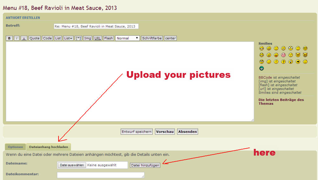
Task: Select the Dateianhang hochladen tab
Action: coord(49,147)
